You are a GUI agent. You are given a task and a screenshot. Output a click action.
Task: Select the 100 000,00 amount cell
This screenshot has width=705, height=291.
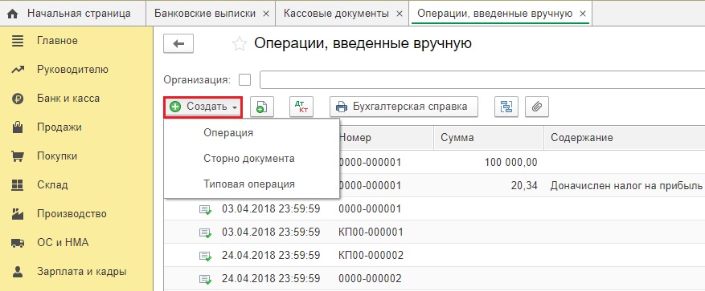[489, 162]
